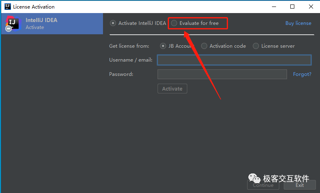Select the Activate IntelliJ IDEA radio button
This screenshot has height=193, width=320.
coord(113,23)
